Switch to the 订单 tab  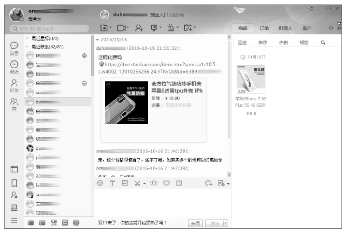pos(264,28)
